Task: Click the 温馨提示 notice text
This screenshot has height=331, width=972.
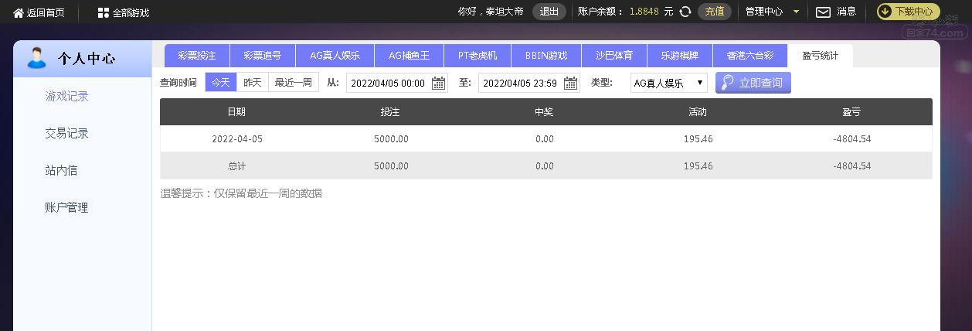Action: pyautogui.click(x=241, y=193)
